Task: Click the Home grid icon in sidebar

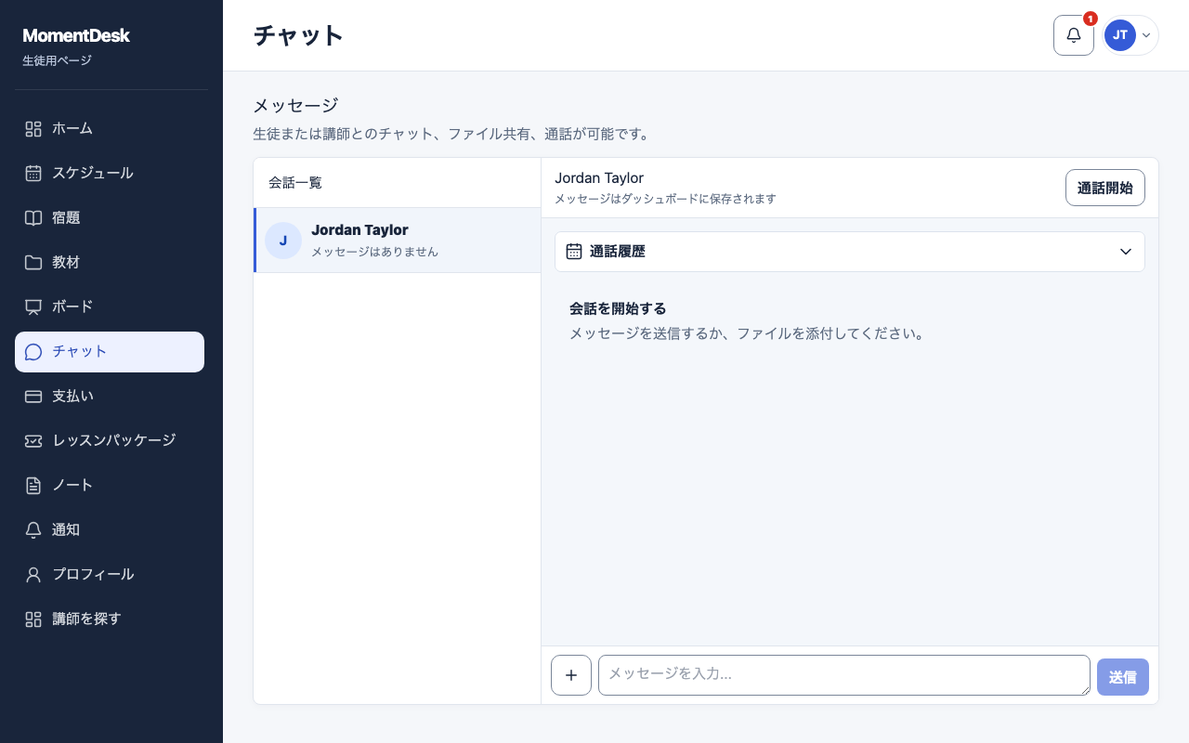Action: pyautogui.click(x=33, y=129)
